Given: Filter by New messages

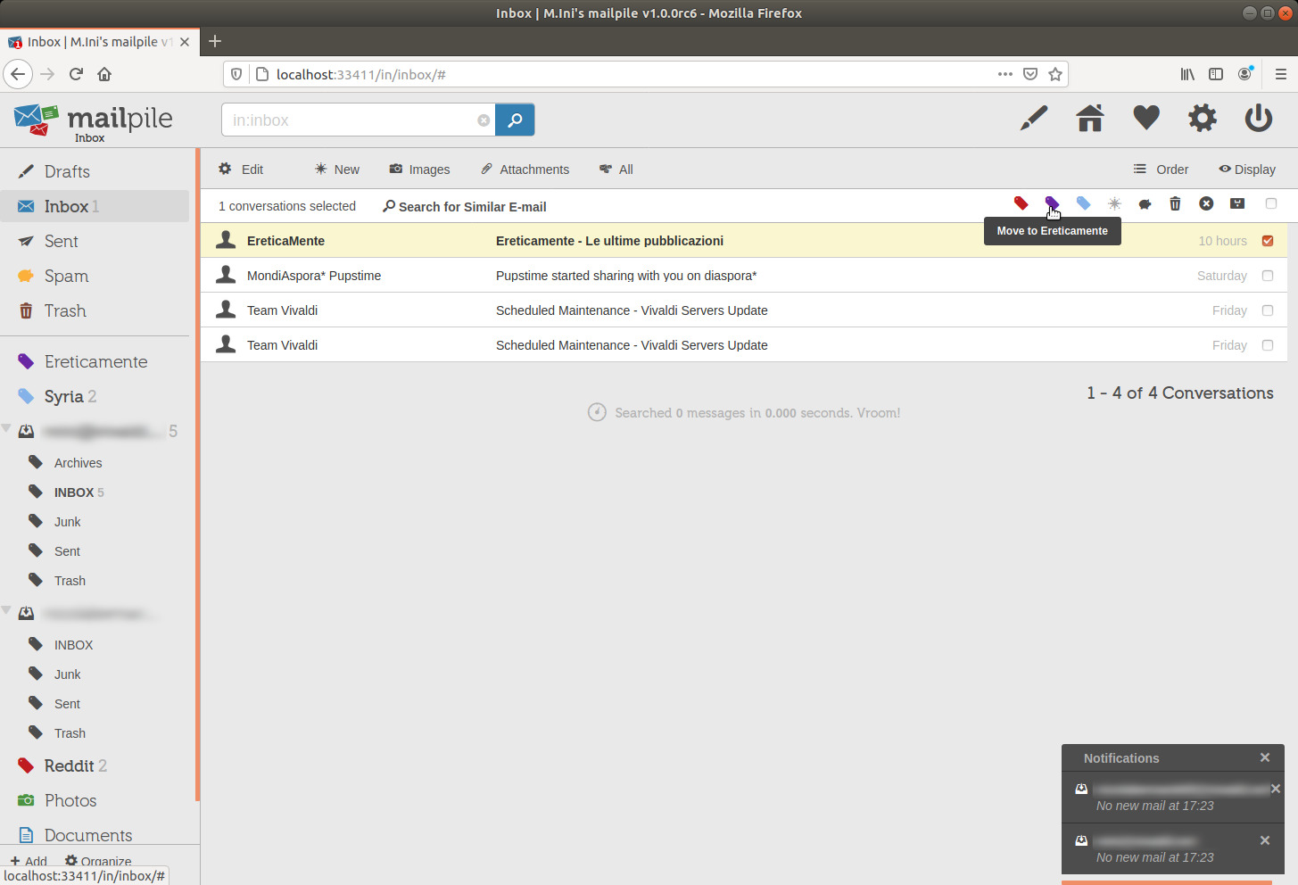Looking at the screenshot, I should (337, 170).
